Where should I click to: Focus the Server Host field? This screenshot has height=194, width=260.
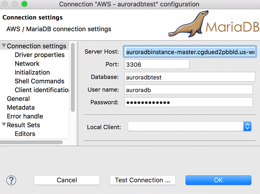point(190,52)
